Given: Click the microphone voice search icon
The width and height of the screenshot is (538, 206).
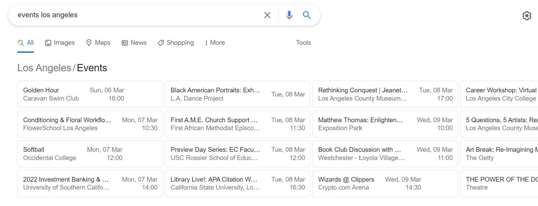Looking at the screenshot, I should pyautogui.click(x=289, y=15).
